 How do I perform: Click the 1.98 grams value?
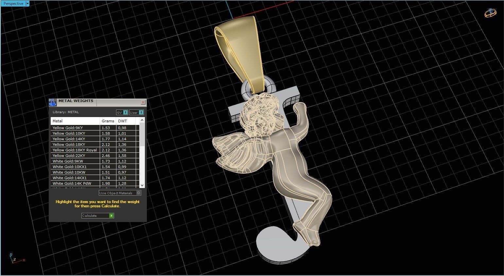[x=106, y=183]
